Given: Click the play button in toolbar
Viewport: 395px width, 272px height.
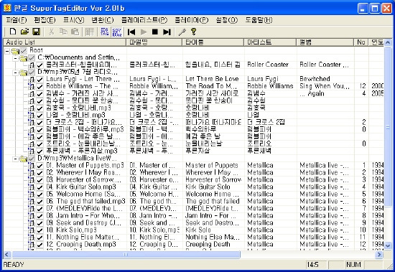Looking at the screenshot, I should (144, 32).
